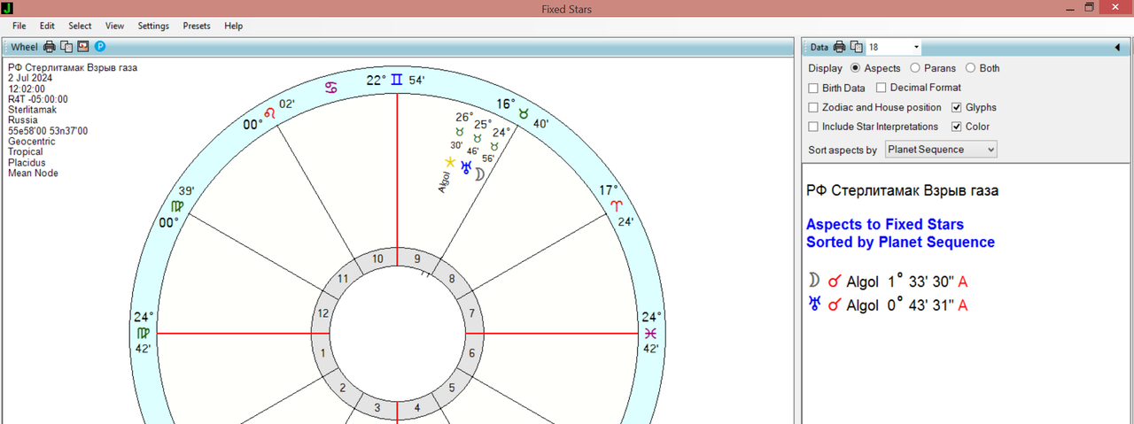
Task: Click the Gemini glyph at chart top
Action: [397, 80]
